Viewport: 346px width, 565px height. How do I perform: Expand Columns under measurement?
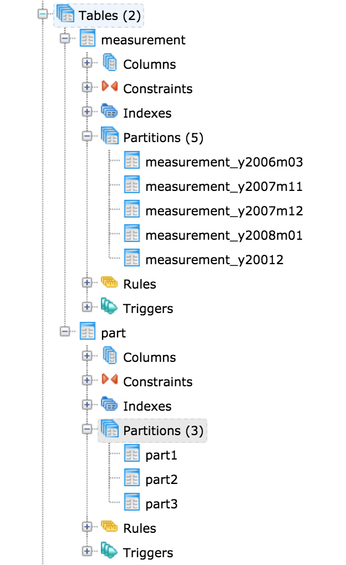[x=87, y=64]
